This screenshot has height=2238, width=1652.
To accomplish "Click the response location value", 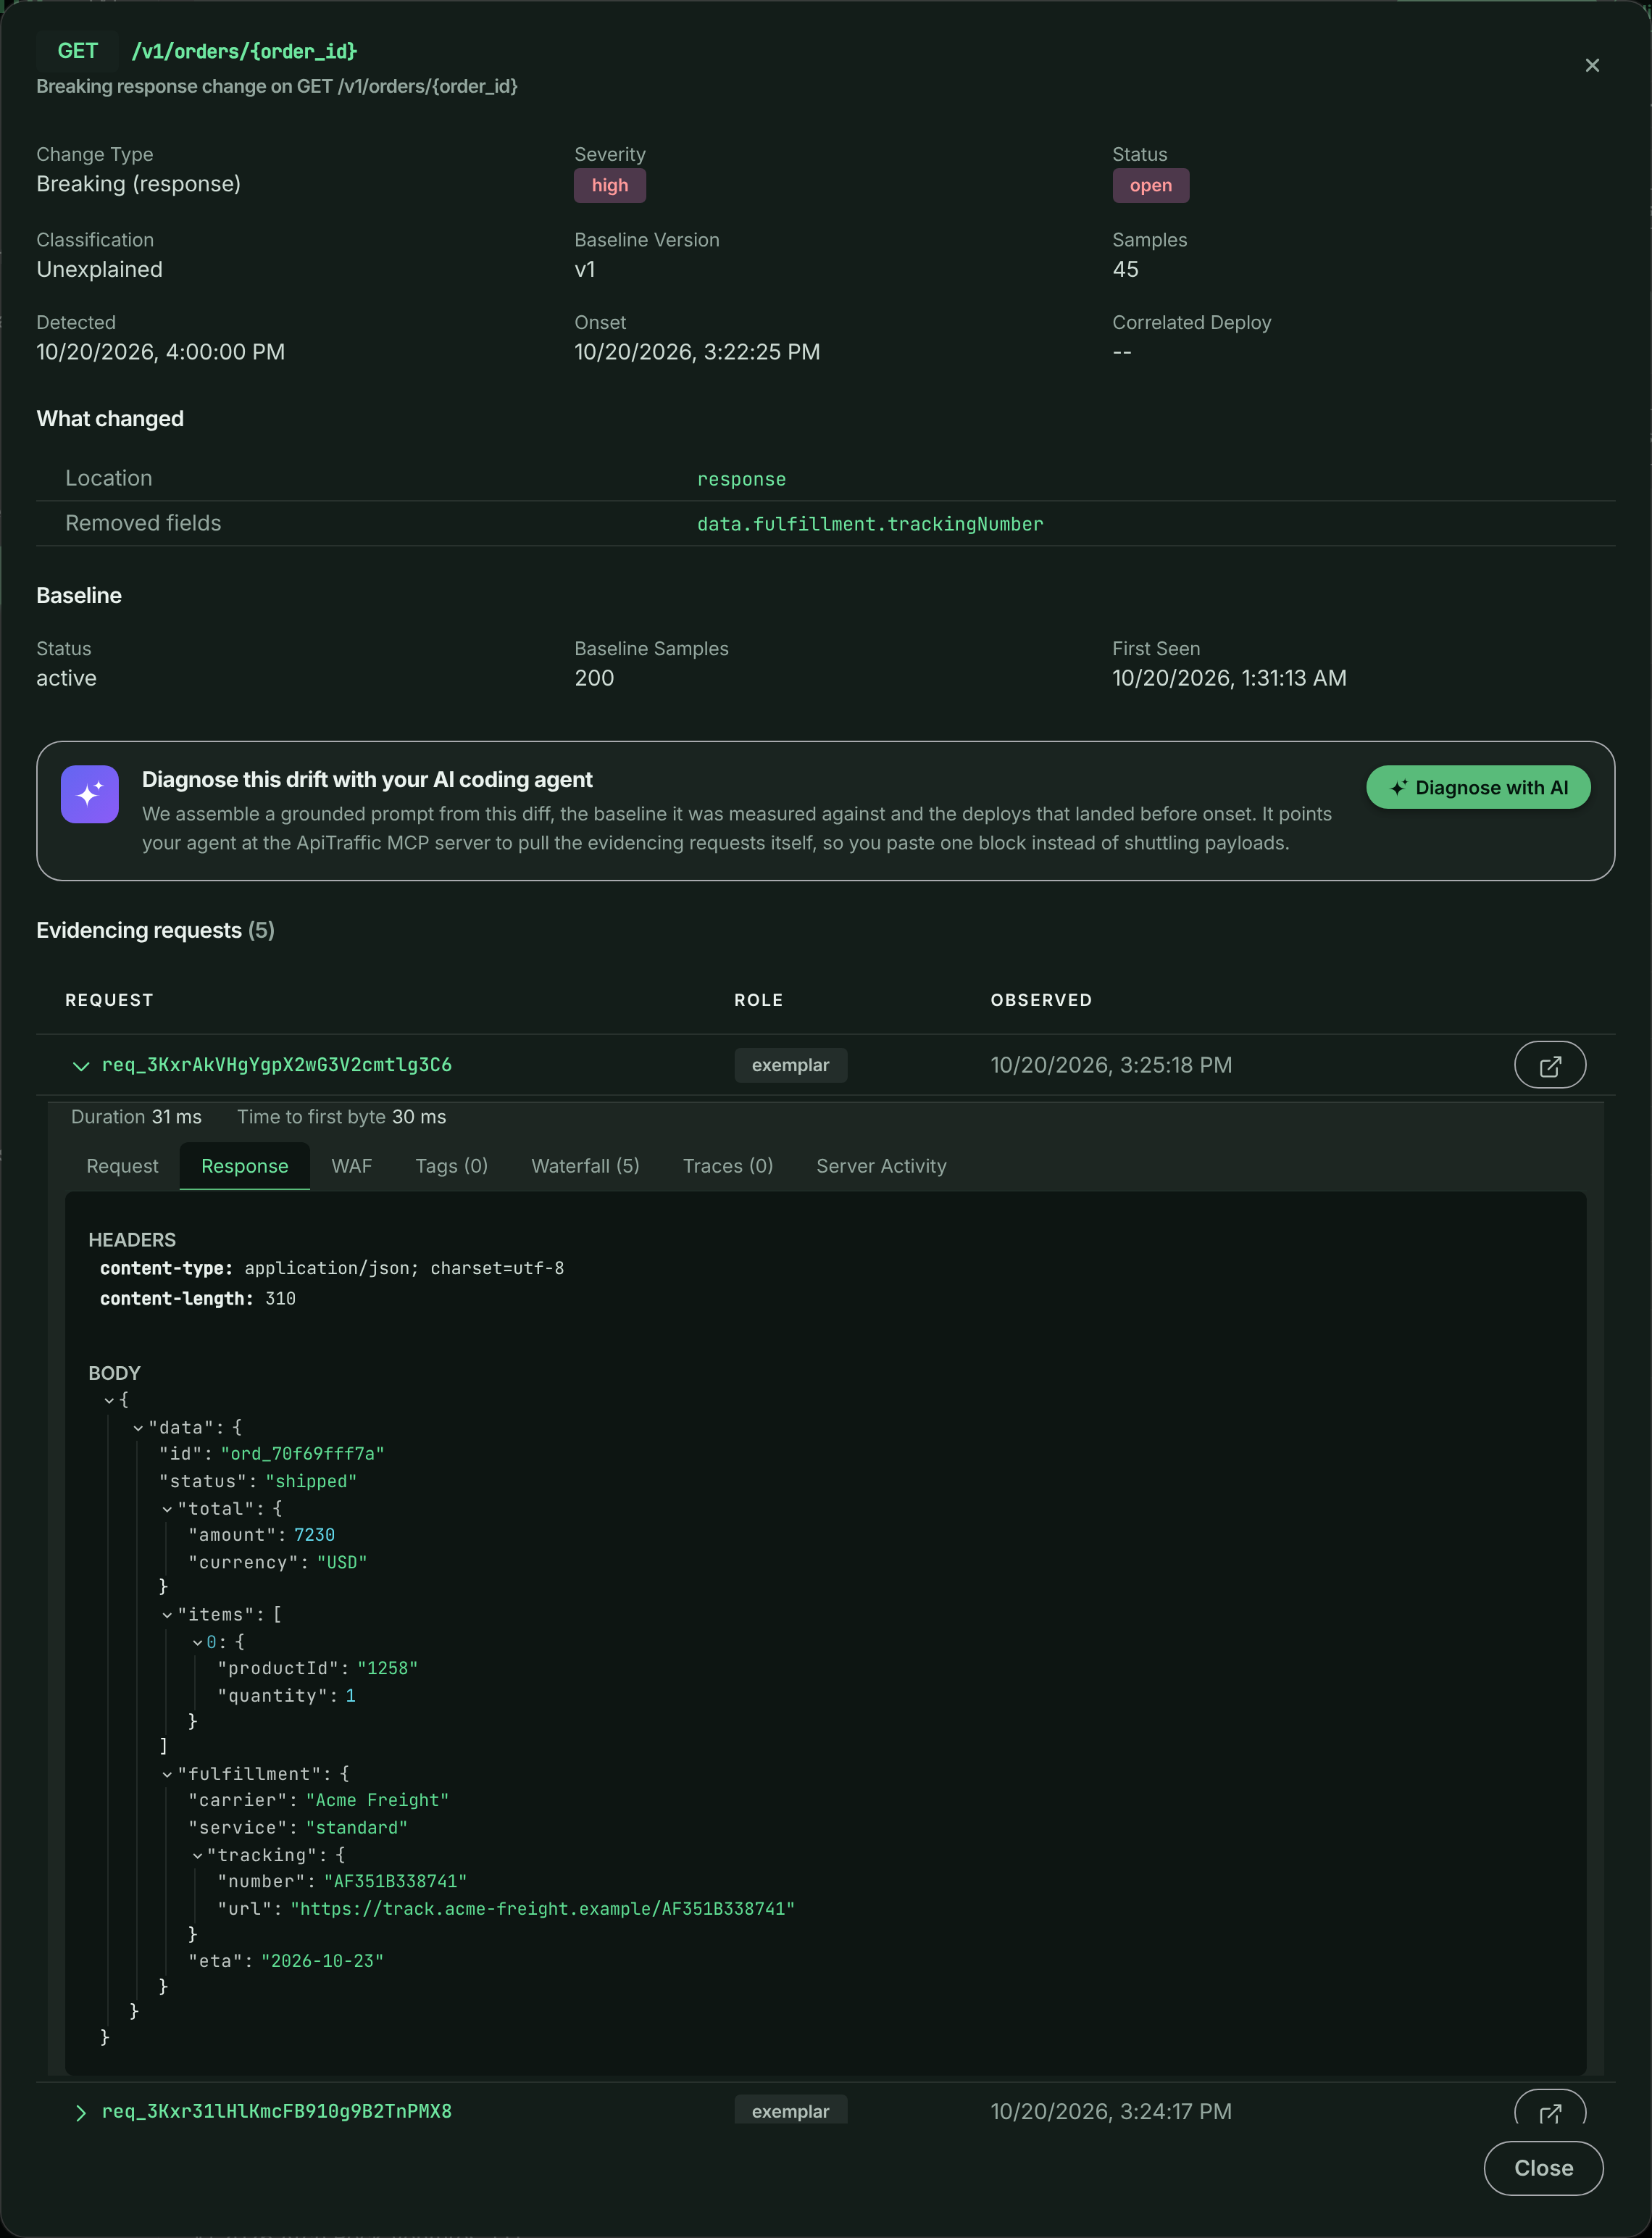I will 741,479.
